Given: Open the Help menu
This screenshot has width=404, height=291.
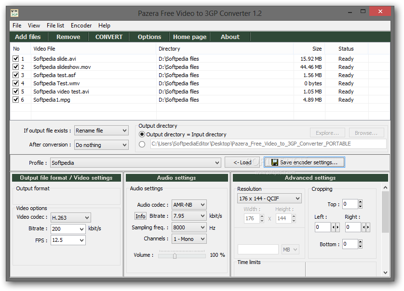Looking at the screenshot, I should click(x=104, y=26).
